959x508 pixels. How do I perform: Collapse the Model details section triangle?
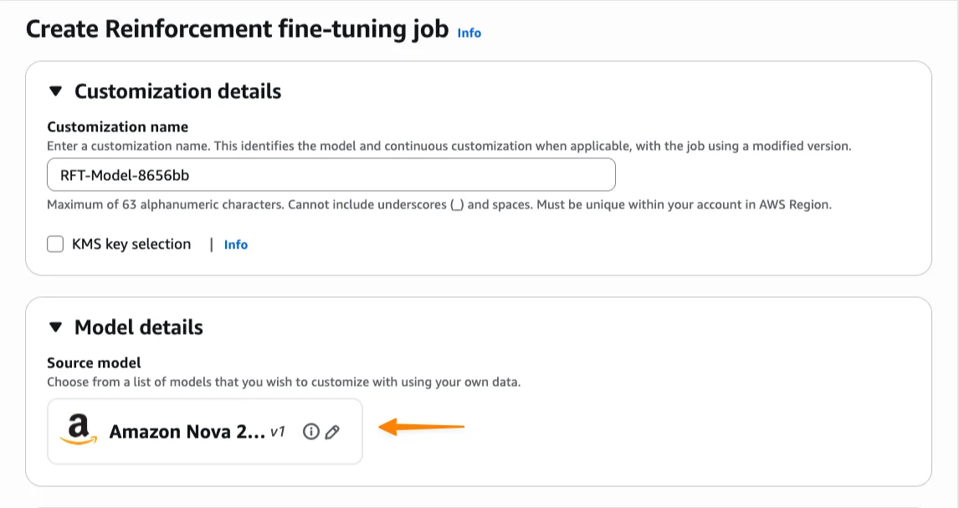(x=56, y=327)
